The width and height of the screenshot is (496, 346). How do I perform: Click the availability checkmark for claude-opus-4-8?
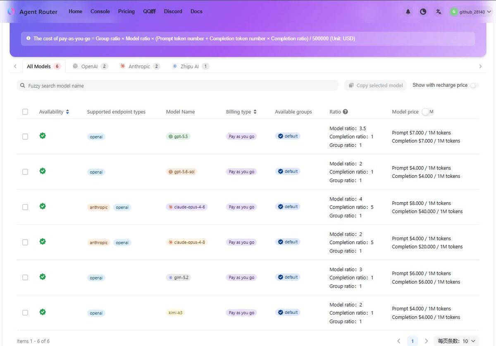pos(43,241)
